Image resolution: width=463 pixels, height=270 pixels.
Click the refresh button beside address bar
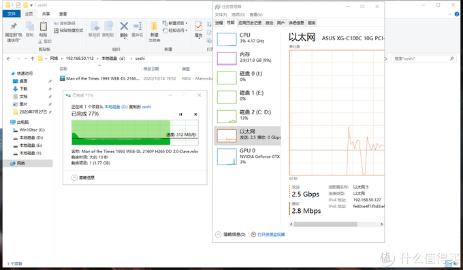385,58
